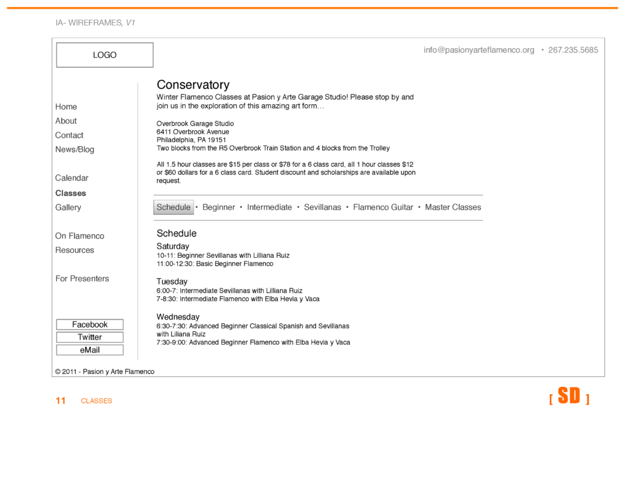
Task: Go to the About page
Action: [66, 121]
